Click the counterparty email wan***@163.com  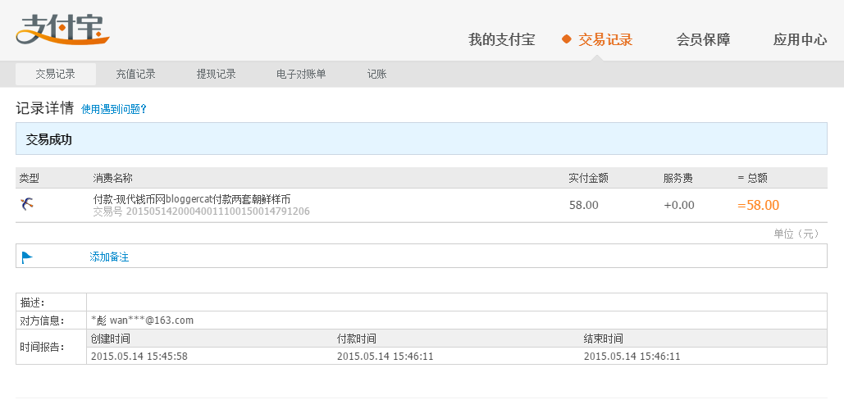(151, 320)
